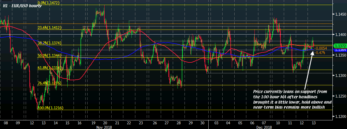Click the 1.1250 price axis value
The height and width of the screenshot is (129, 347).
coord(341,96)
